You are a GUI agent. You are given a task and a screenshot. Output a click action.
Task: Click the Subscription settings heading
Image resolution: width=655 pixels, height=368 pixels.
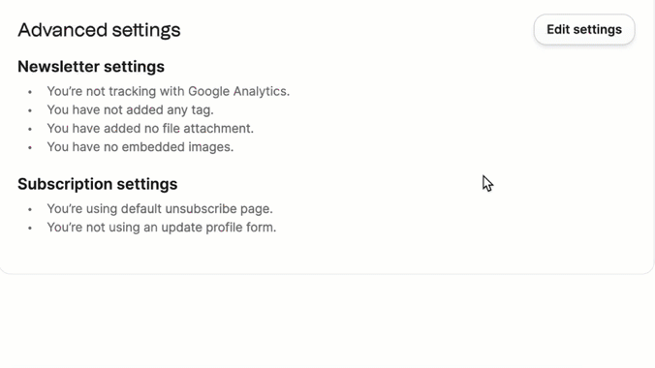(97, 184)
